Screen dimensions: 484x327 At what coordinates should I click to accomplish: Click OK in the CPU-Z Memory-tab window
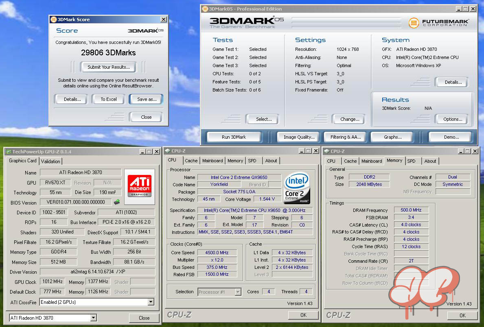pos(462,315)
